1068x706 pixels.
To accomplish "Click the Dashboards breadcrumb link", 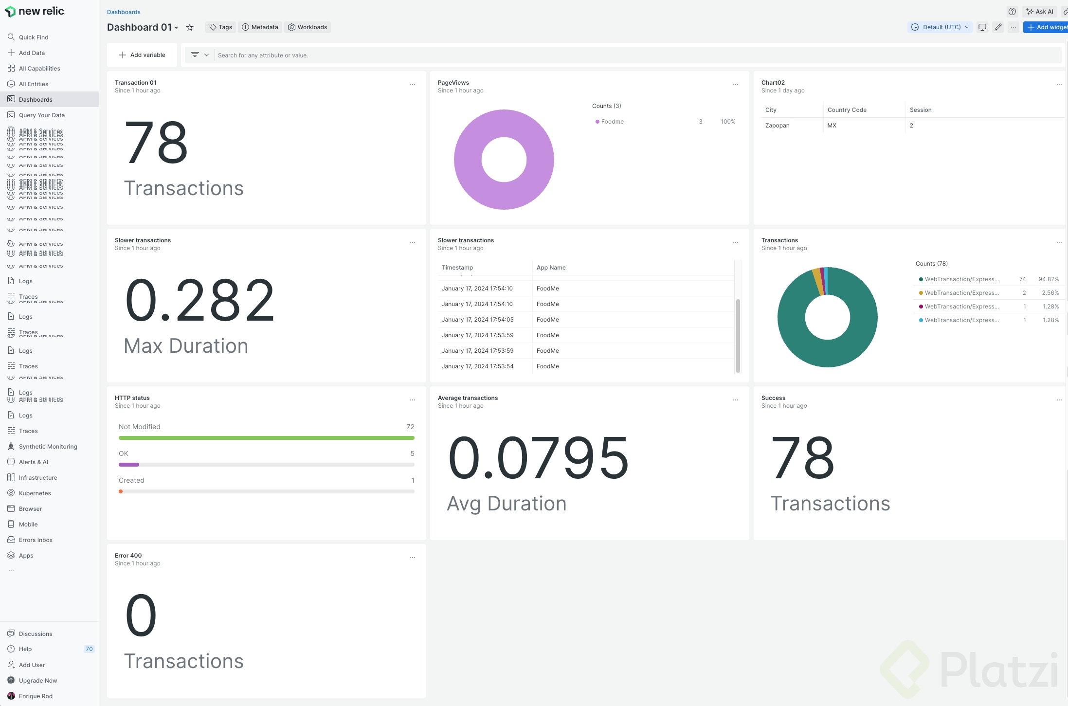I will point(124,12).
